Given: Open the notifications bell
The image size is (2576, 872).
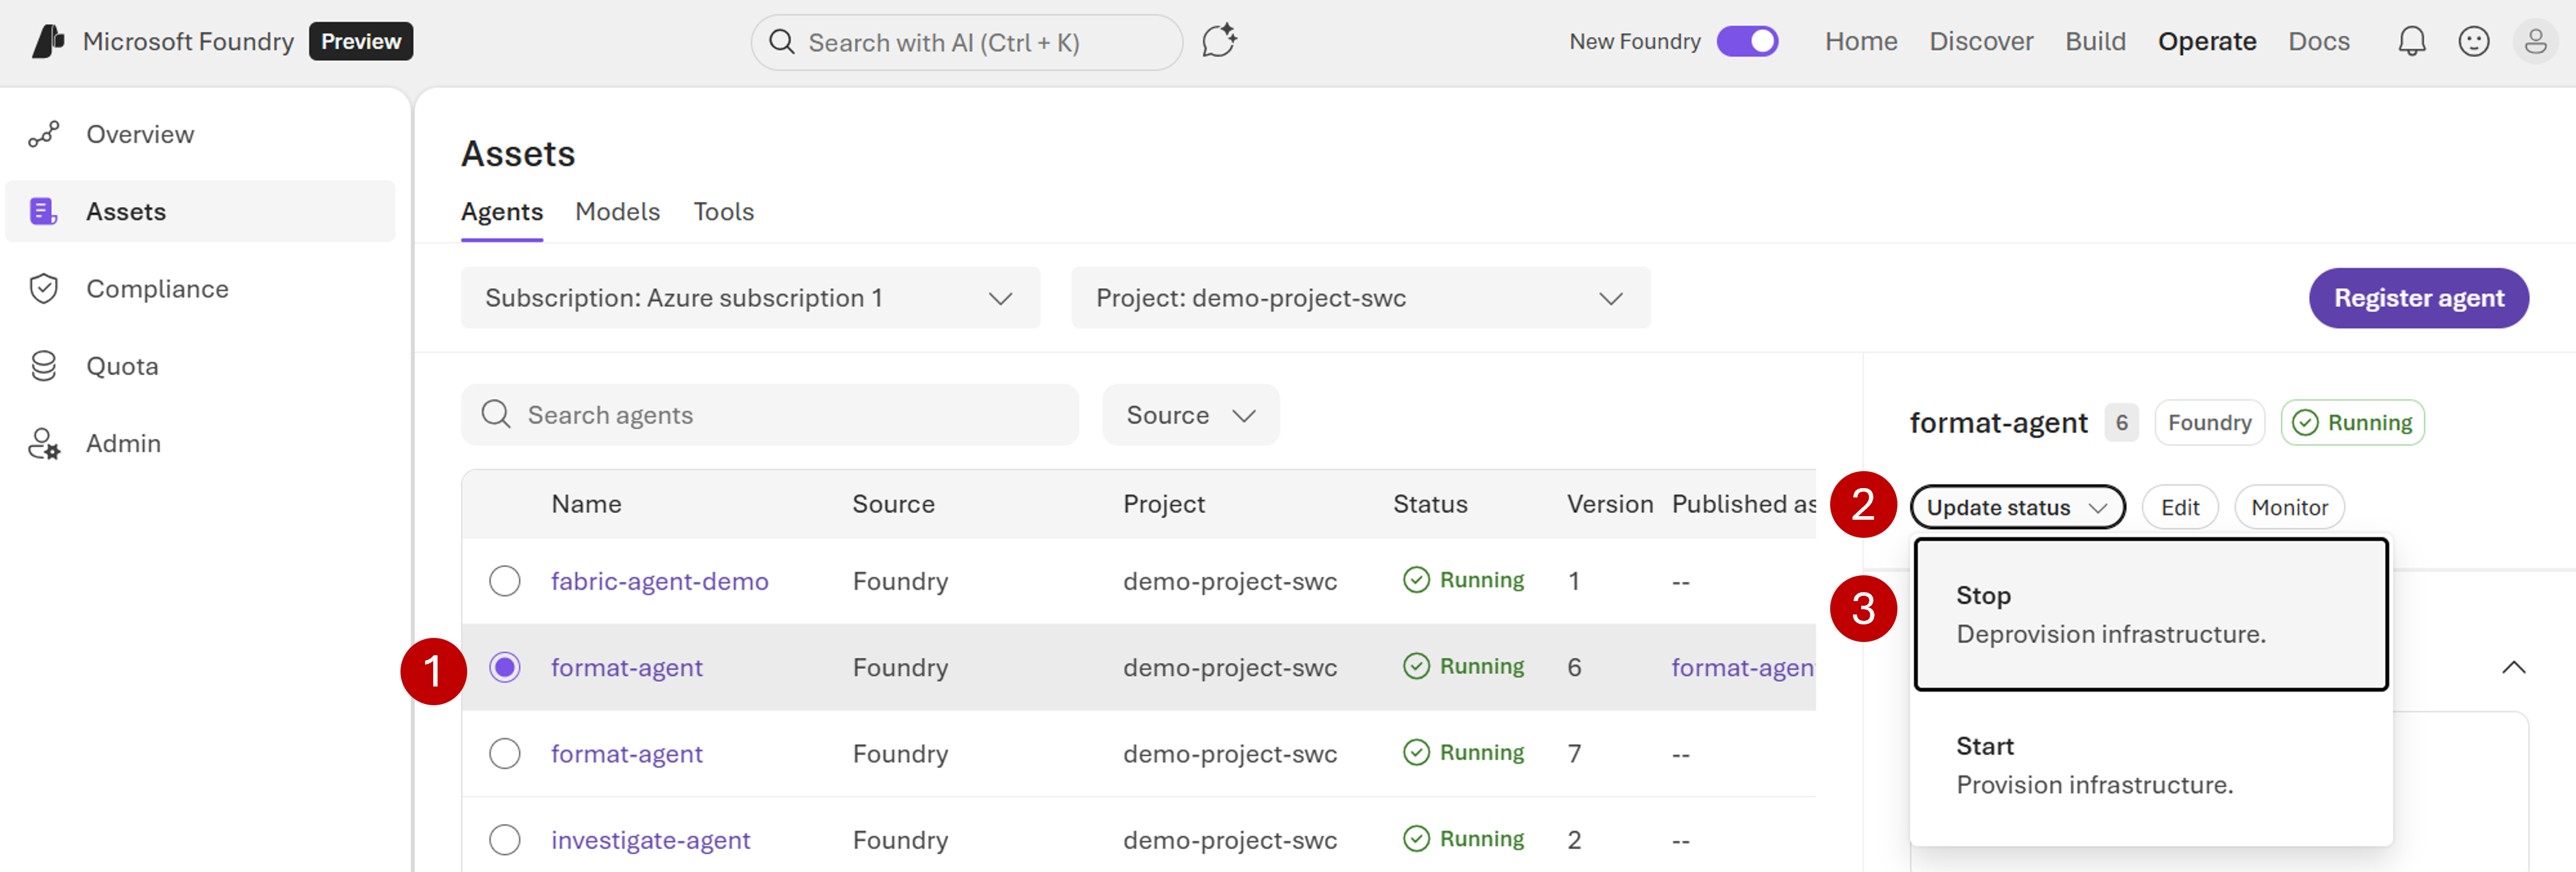Looking at the screenshot, I should pos(2411,42).
